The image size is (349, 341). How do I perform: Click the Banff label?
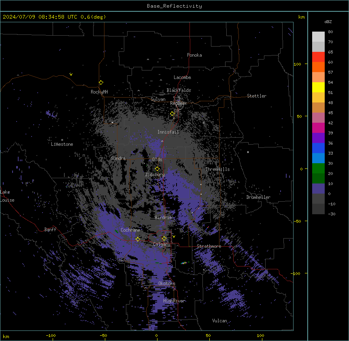point(50,230)
